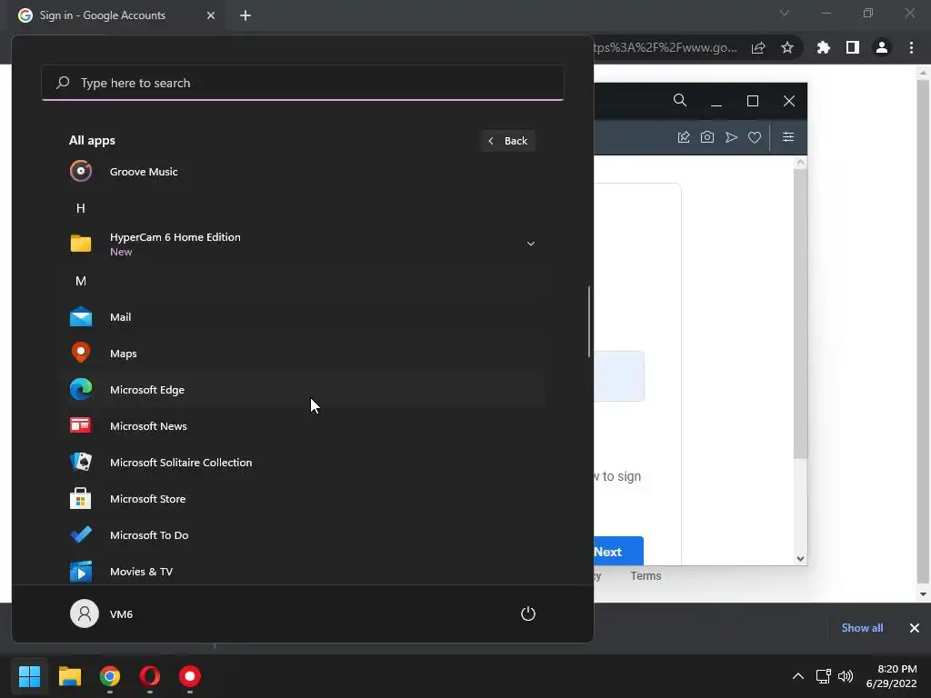931x698 pixels.
Task: Open Chrome three-dot menu
Action: tap(911, 47)
